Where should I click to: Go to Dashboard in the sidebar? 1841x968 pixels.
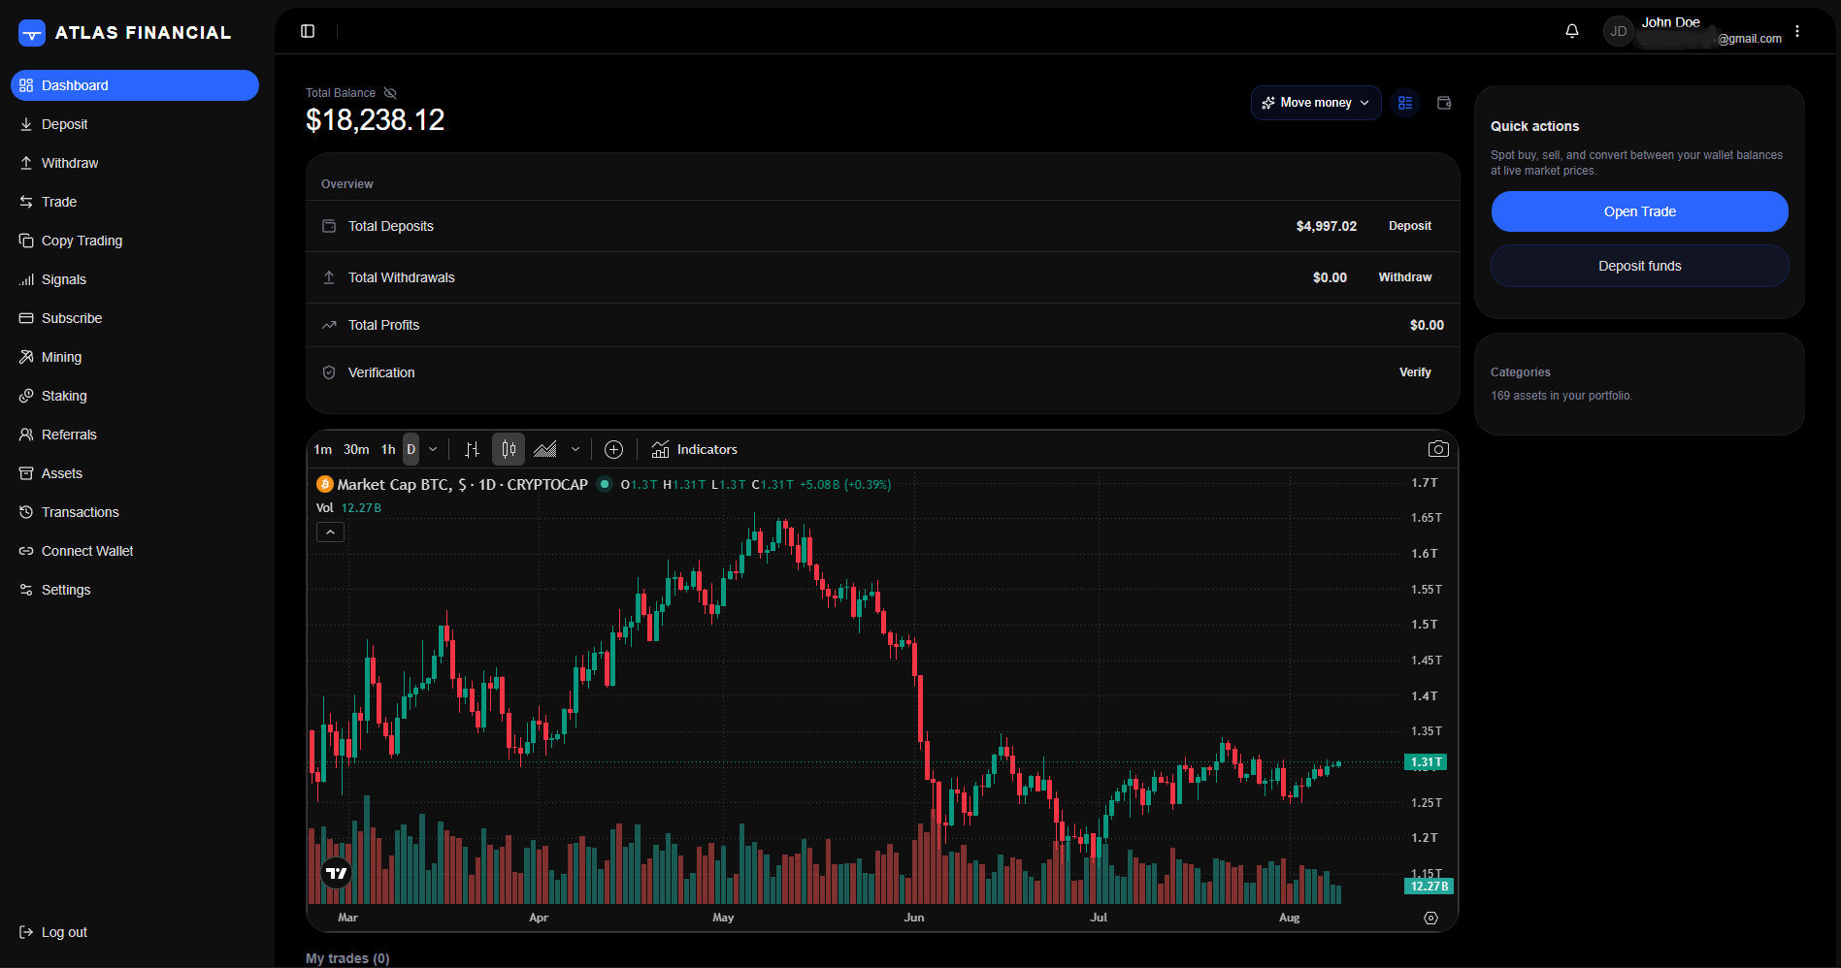pos(135,85)
